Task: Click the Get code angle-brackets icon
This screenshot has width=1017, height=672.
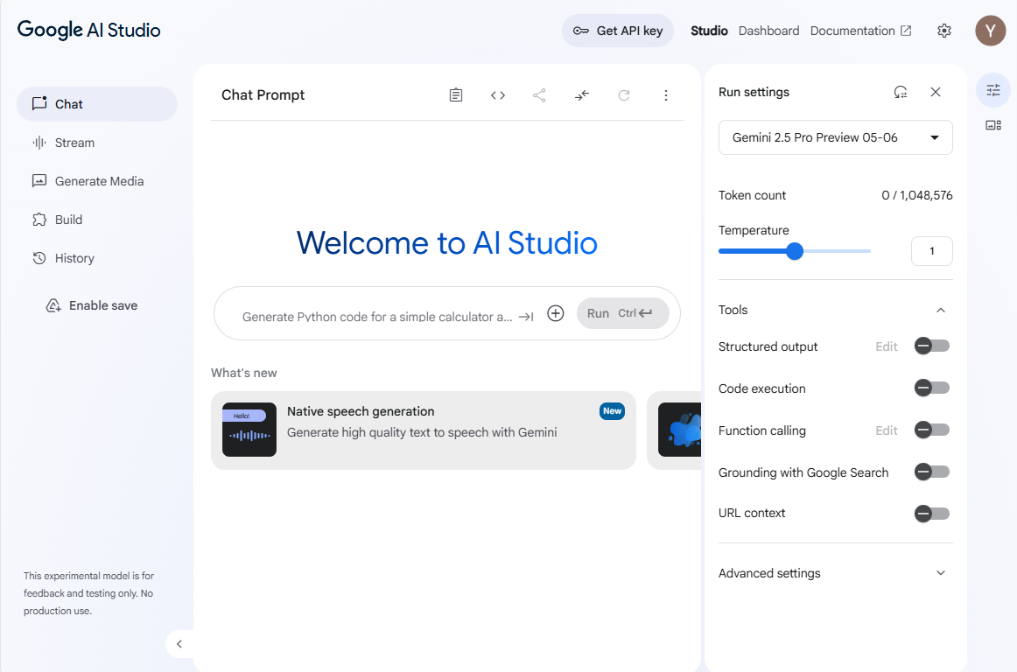Action: 497,95
